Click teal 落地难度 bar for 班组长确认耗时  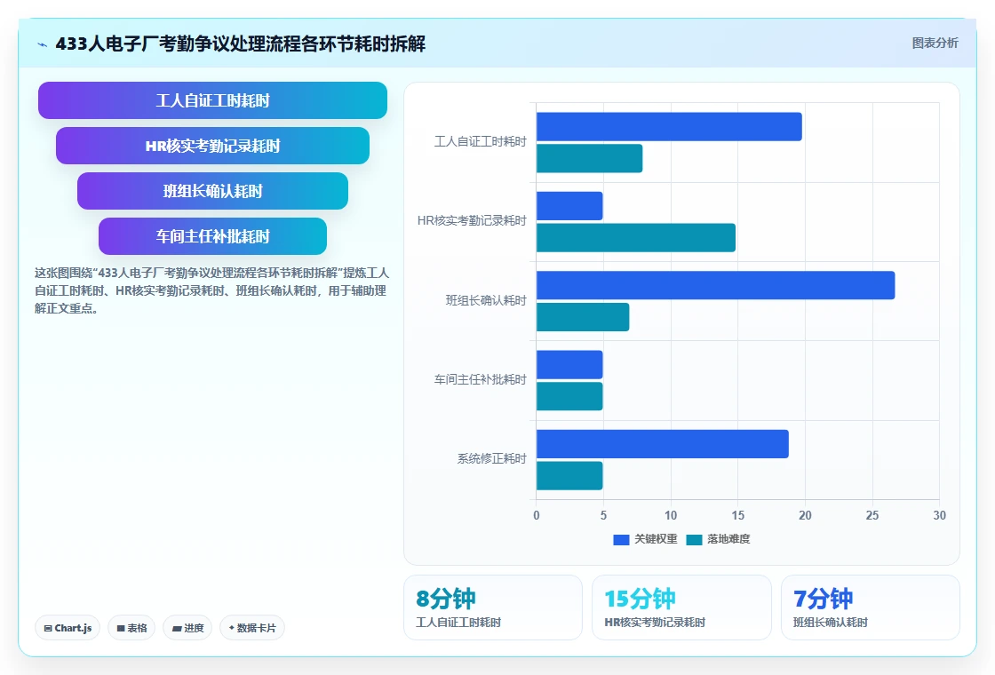(x=583, y=317)
